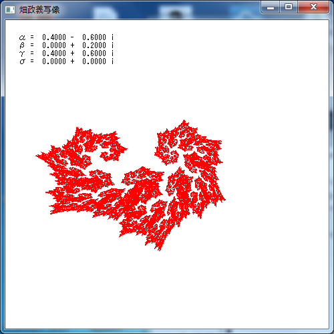The width and height of the screenshot is (334, 334).
Task: Open the window system menu icon
Action: coord(10,10)
